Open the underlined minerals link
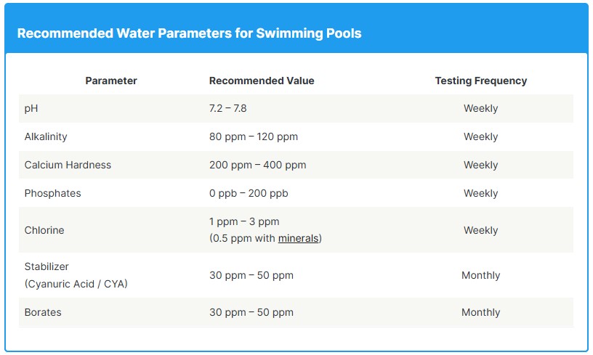This screenshot has width=593, height=355. pyautogui.click(x=298, y=238)
